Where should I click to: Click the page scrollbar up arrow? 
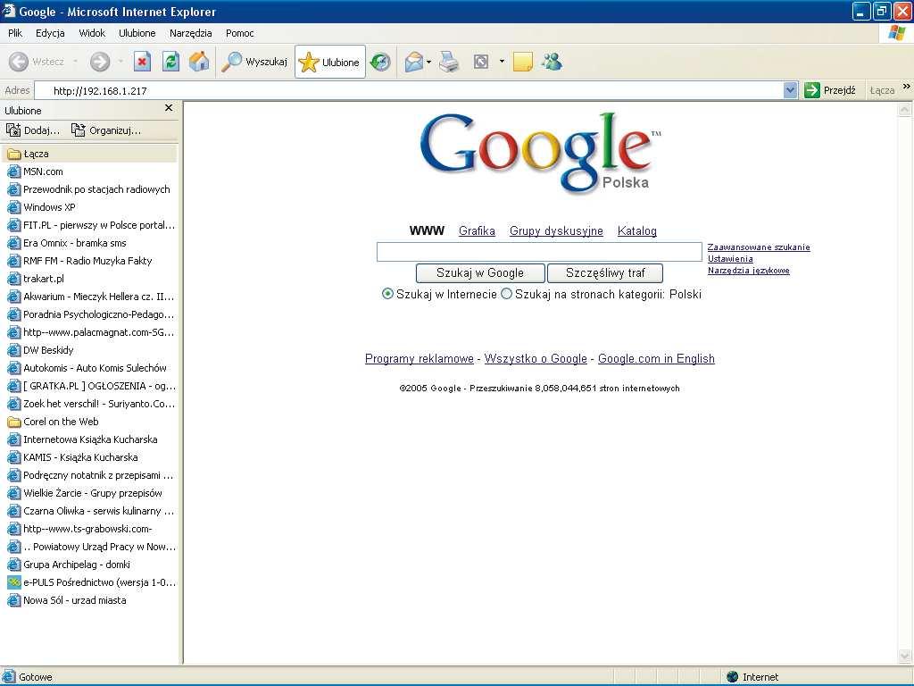(x=905, y=110)
